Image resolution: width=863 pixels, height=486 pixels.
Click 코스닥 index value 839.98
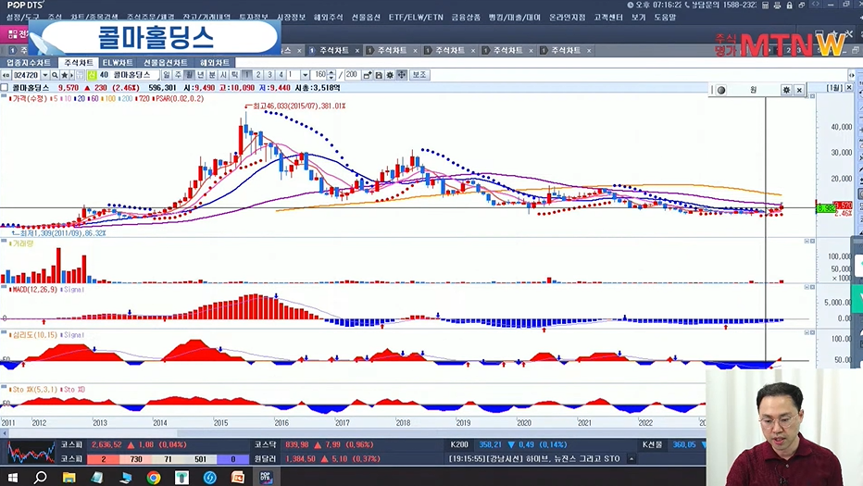297,444
